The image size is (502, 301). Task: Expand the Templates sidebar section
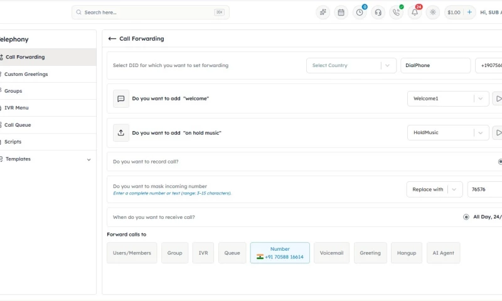point(48,159)
